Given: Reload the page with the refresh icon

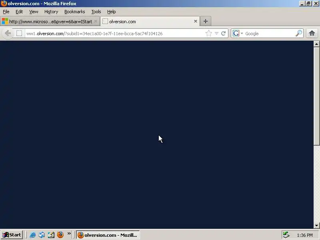Looking at the screenshot, I should pos(223,33).
